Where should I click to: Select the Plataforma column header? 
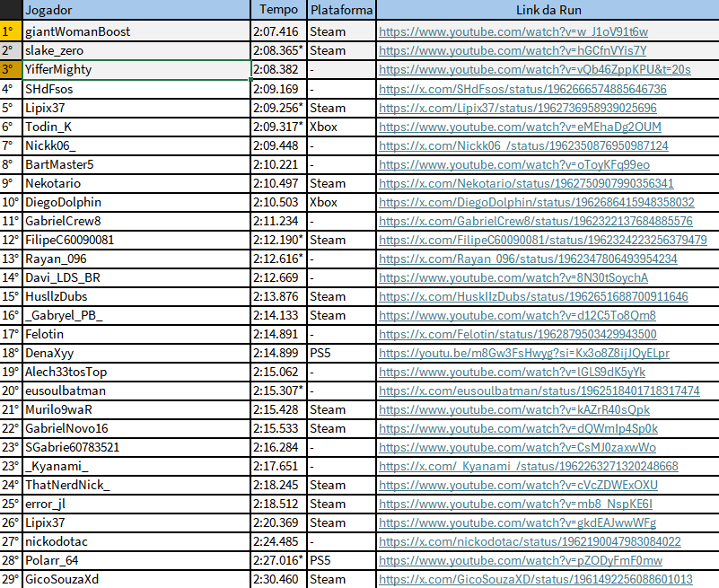341,10
